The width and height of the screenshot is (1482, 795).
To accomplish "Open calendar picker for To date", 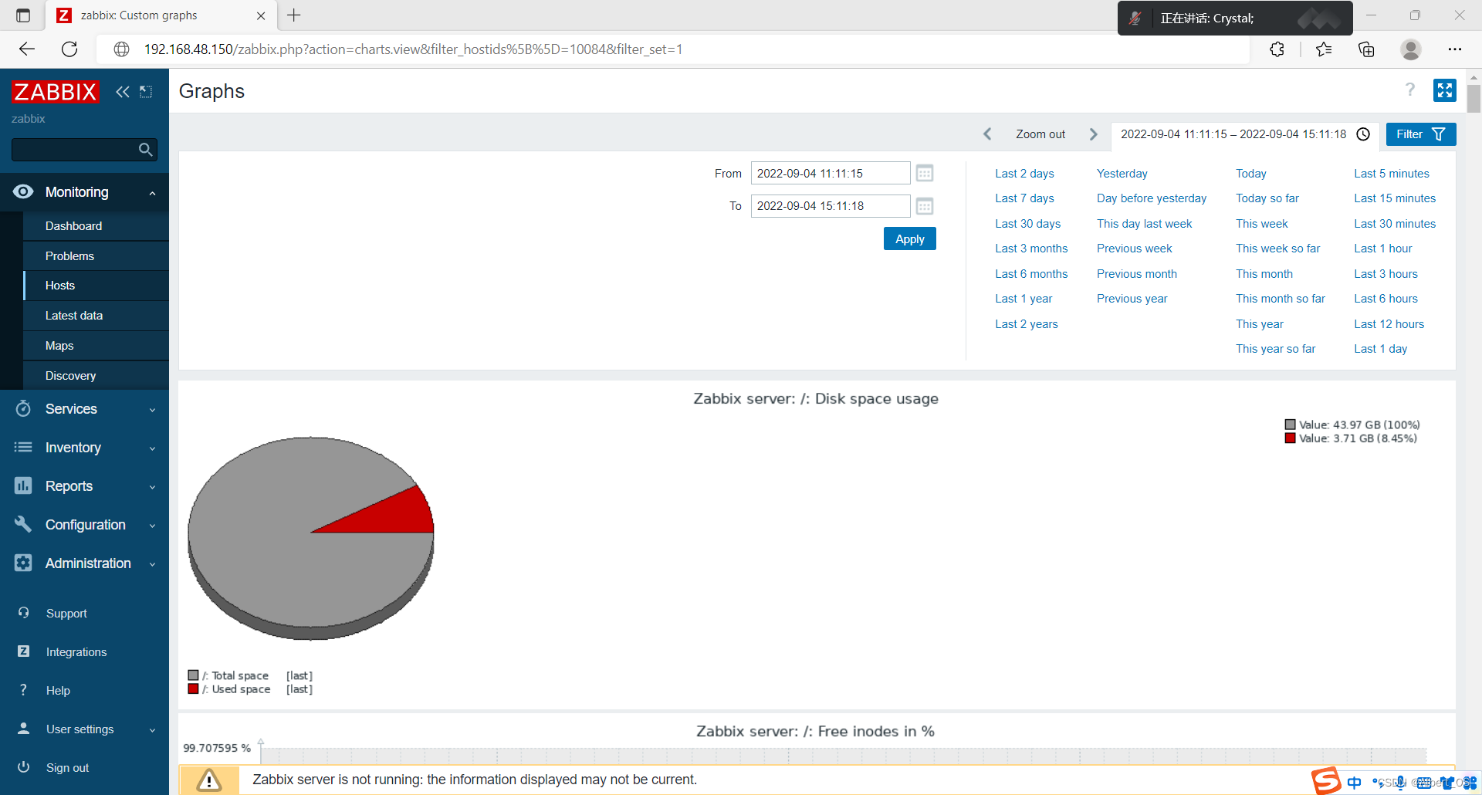I will click(925, 206).
